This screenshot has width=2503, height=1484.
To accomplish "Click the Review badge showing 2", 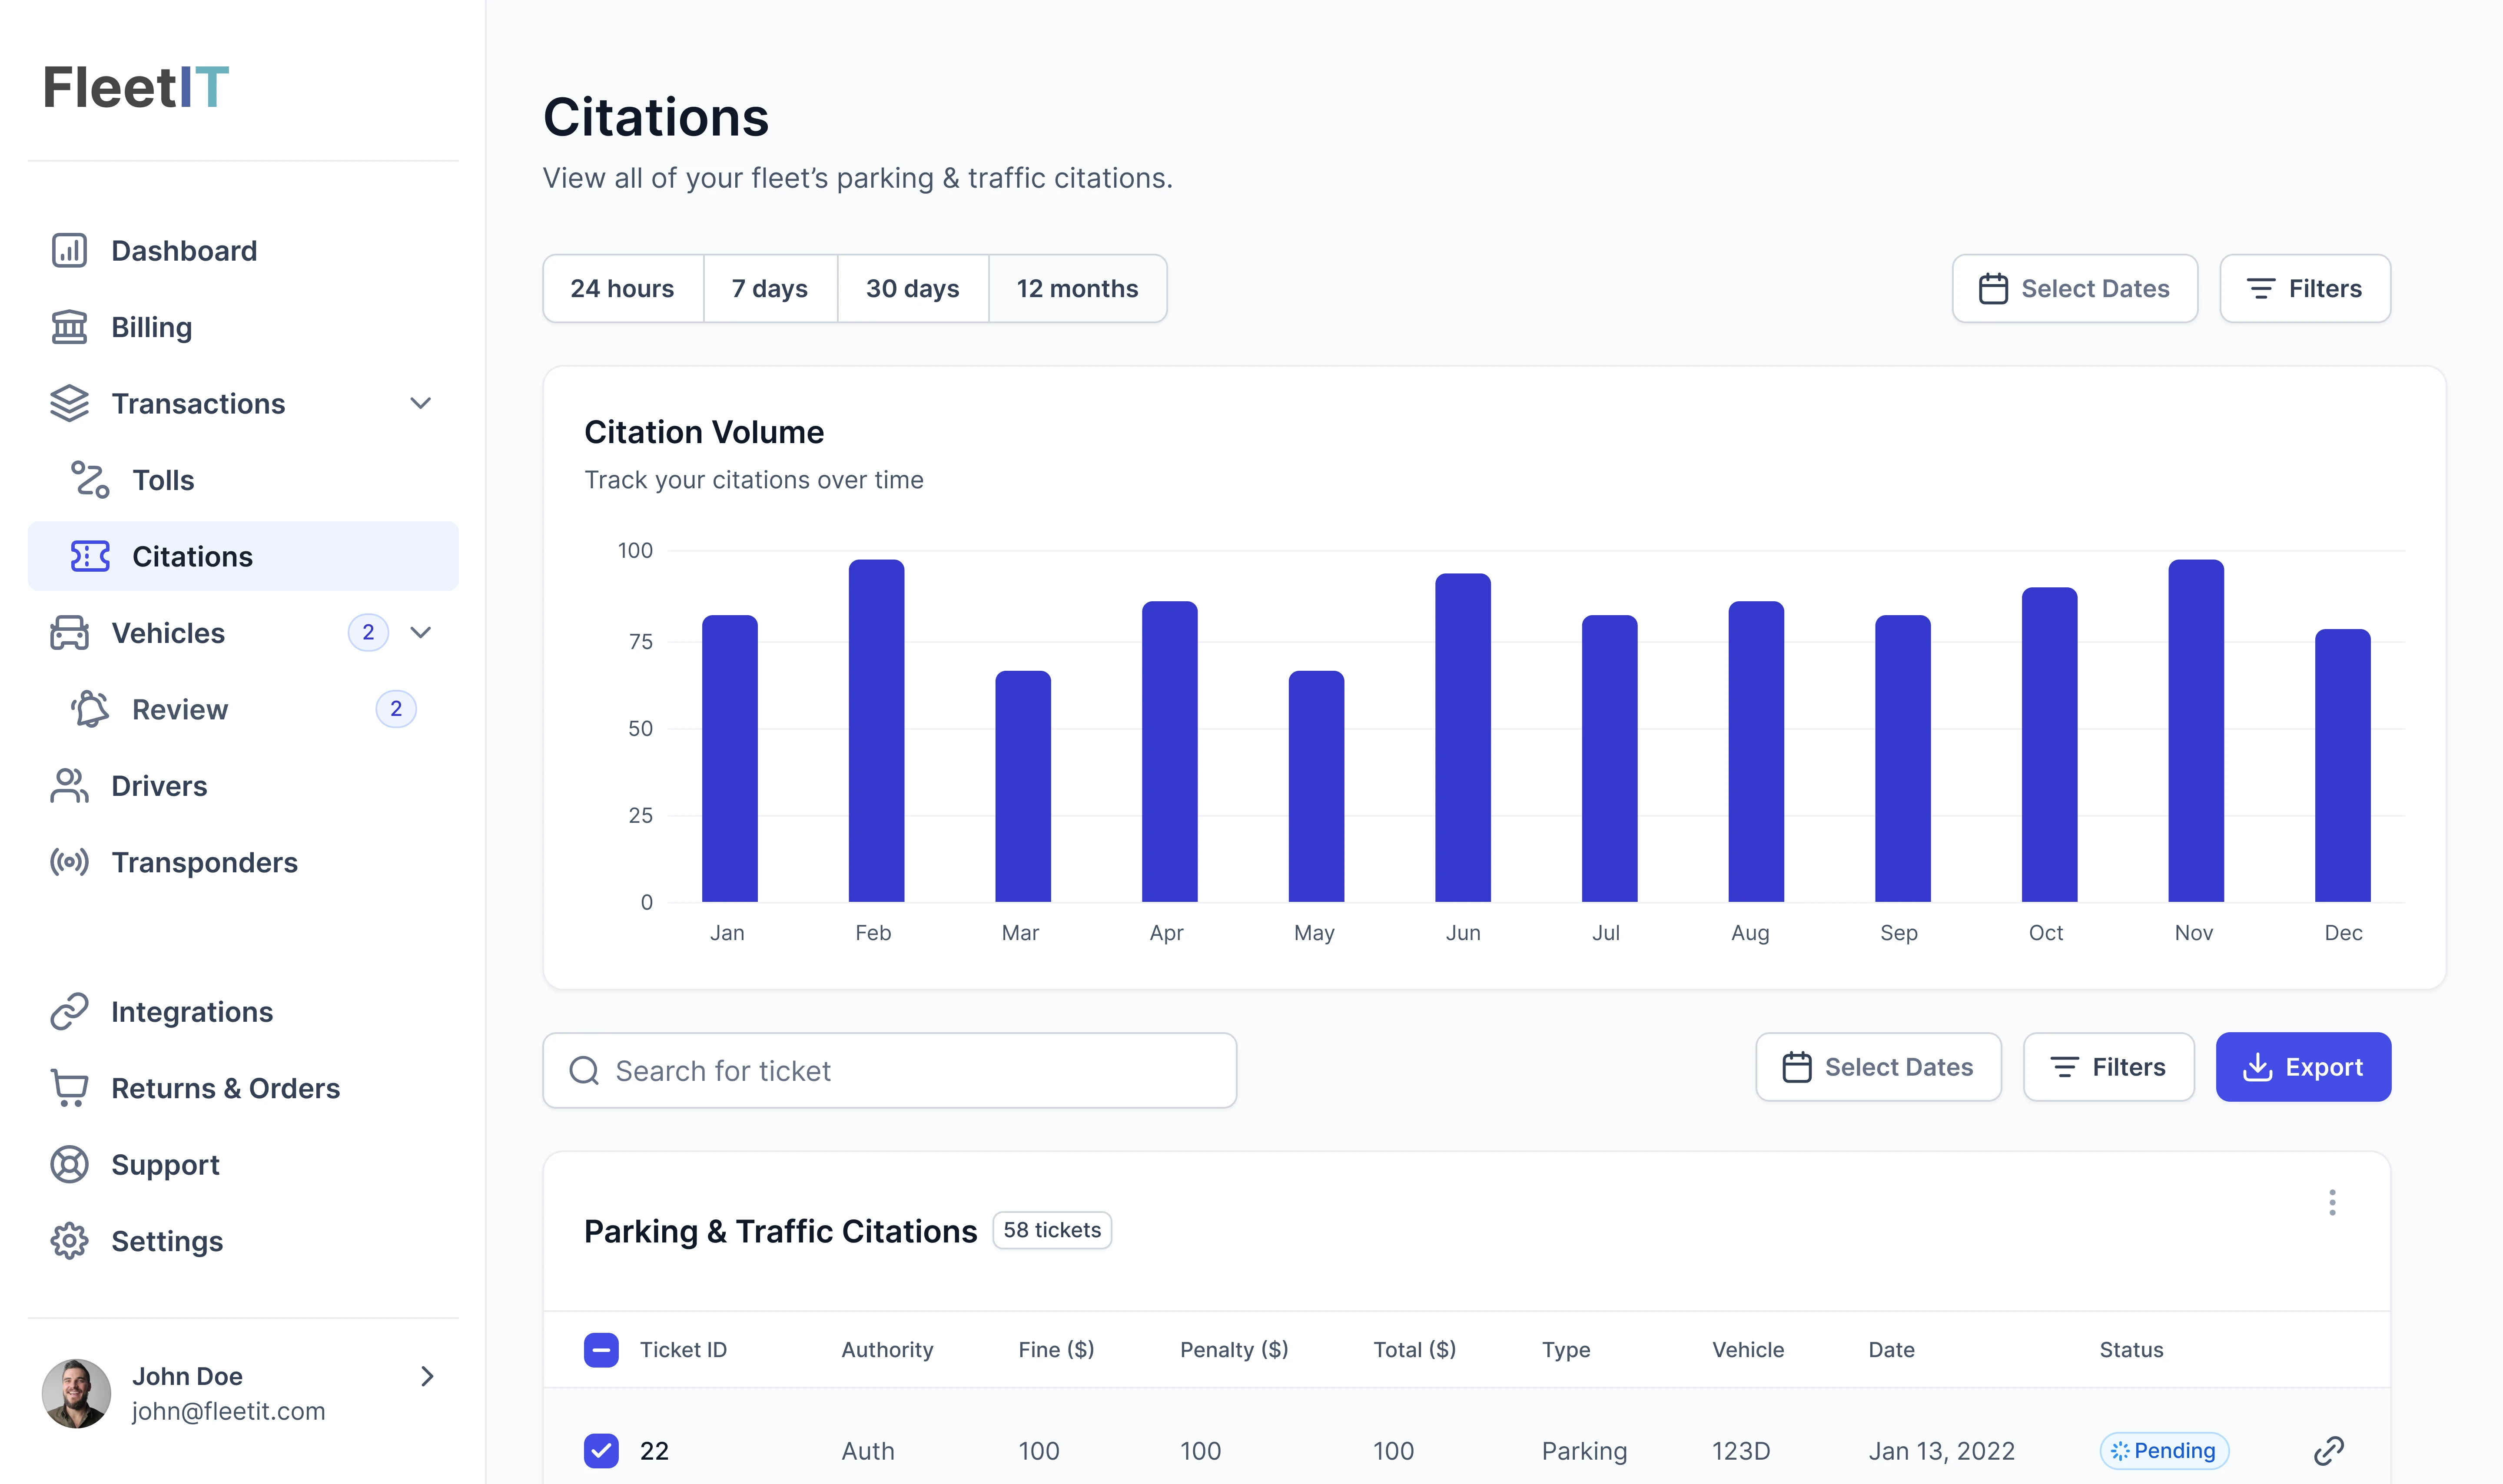I will point(396,709).
